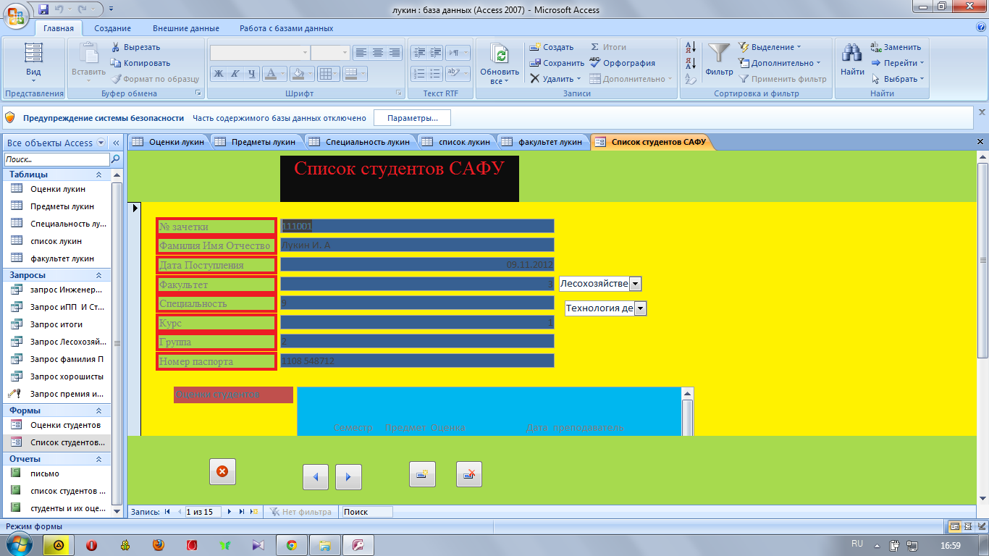The image size is (989, 556).
Task: Collapse the Queries (Запросы) group
Action: point(99,275)
